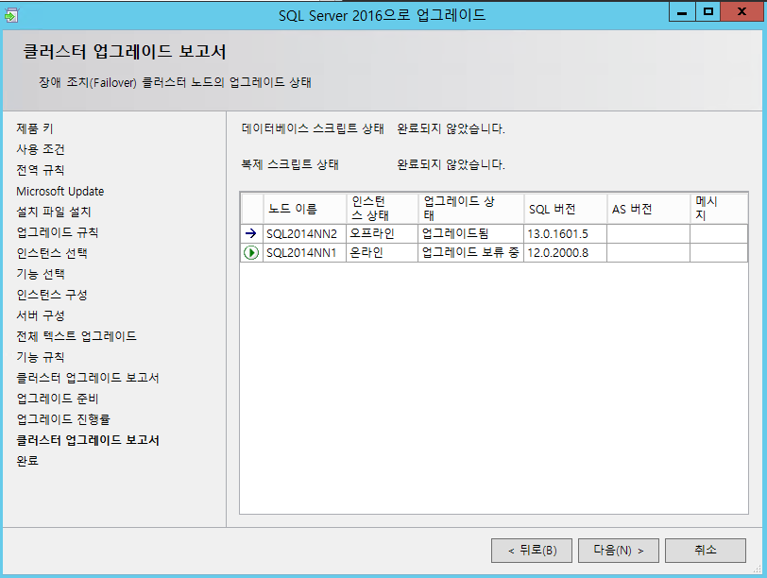Click the 온라인 instance status cell
The height and width of the screenshot is (578, 767).
coord(382,253)
